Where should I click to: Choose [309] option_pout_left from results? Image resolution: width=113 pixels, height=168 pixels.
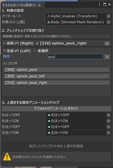pos(56,76)
